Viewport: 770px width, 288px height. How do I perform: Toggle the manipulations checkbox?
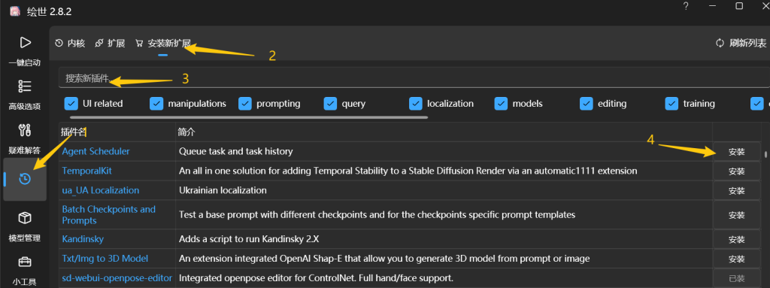[x=156, y=104]
